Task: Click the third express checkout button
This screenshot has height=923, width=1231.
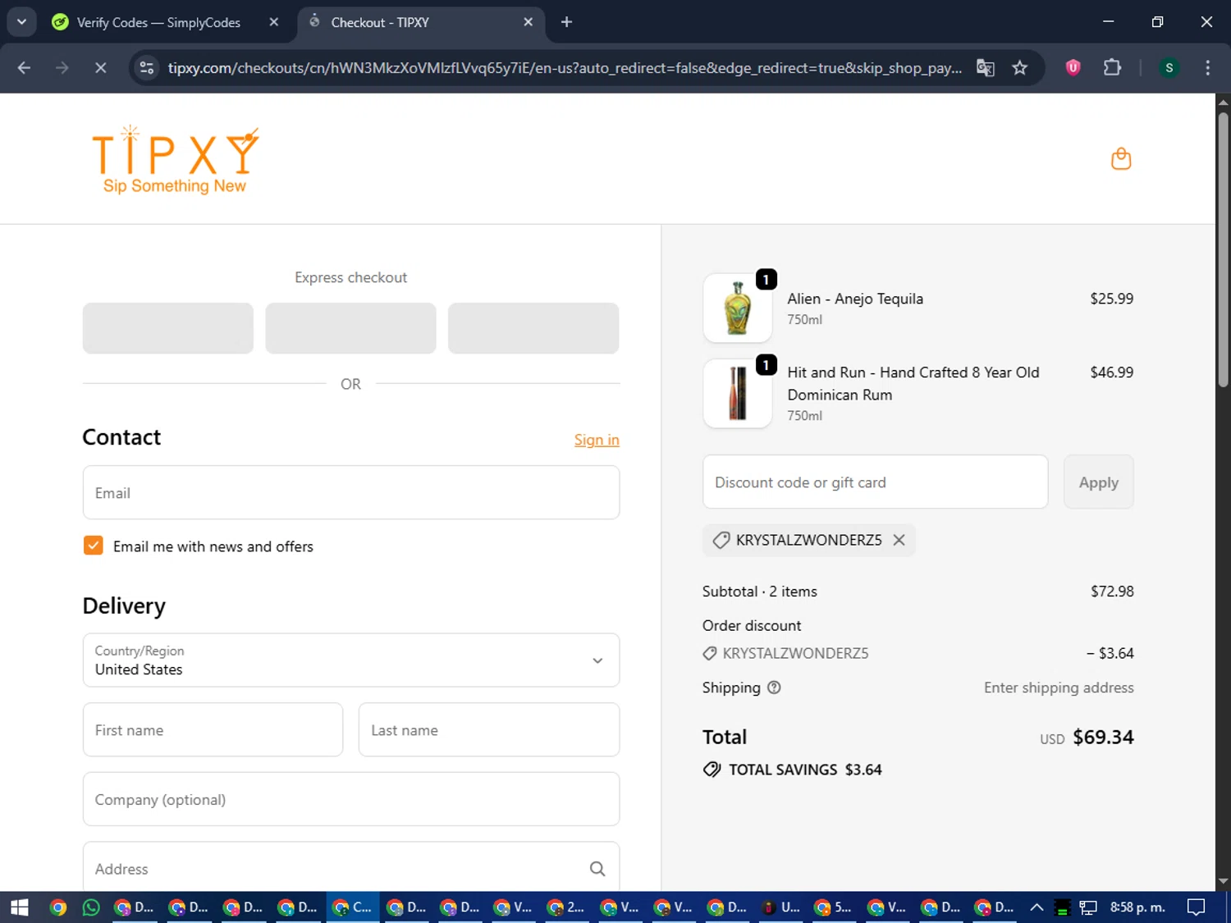Action: 533,328
